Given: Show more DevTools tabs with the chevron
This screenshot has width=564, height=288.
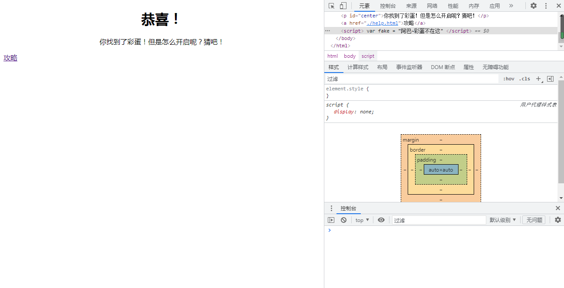Looking at the screenshot, I should click(511, 6).
